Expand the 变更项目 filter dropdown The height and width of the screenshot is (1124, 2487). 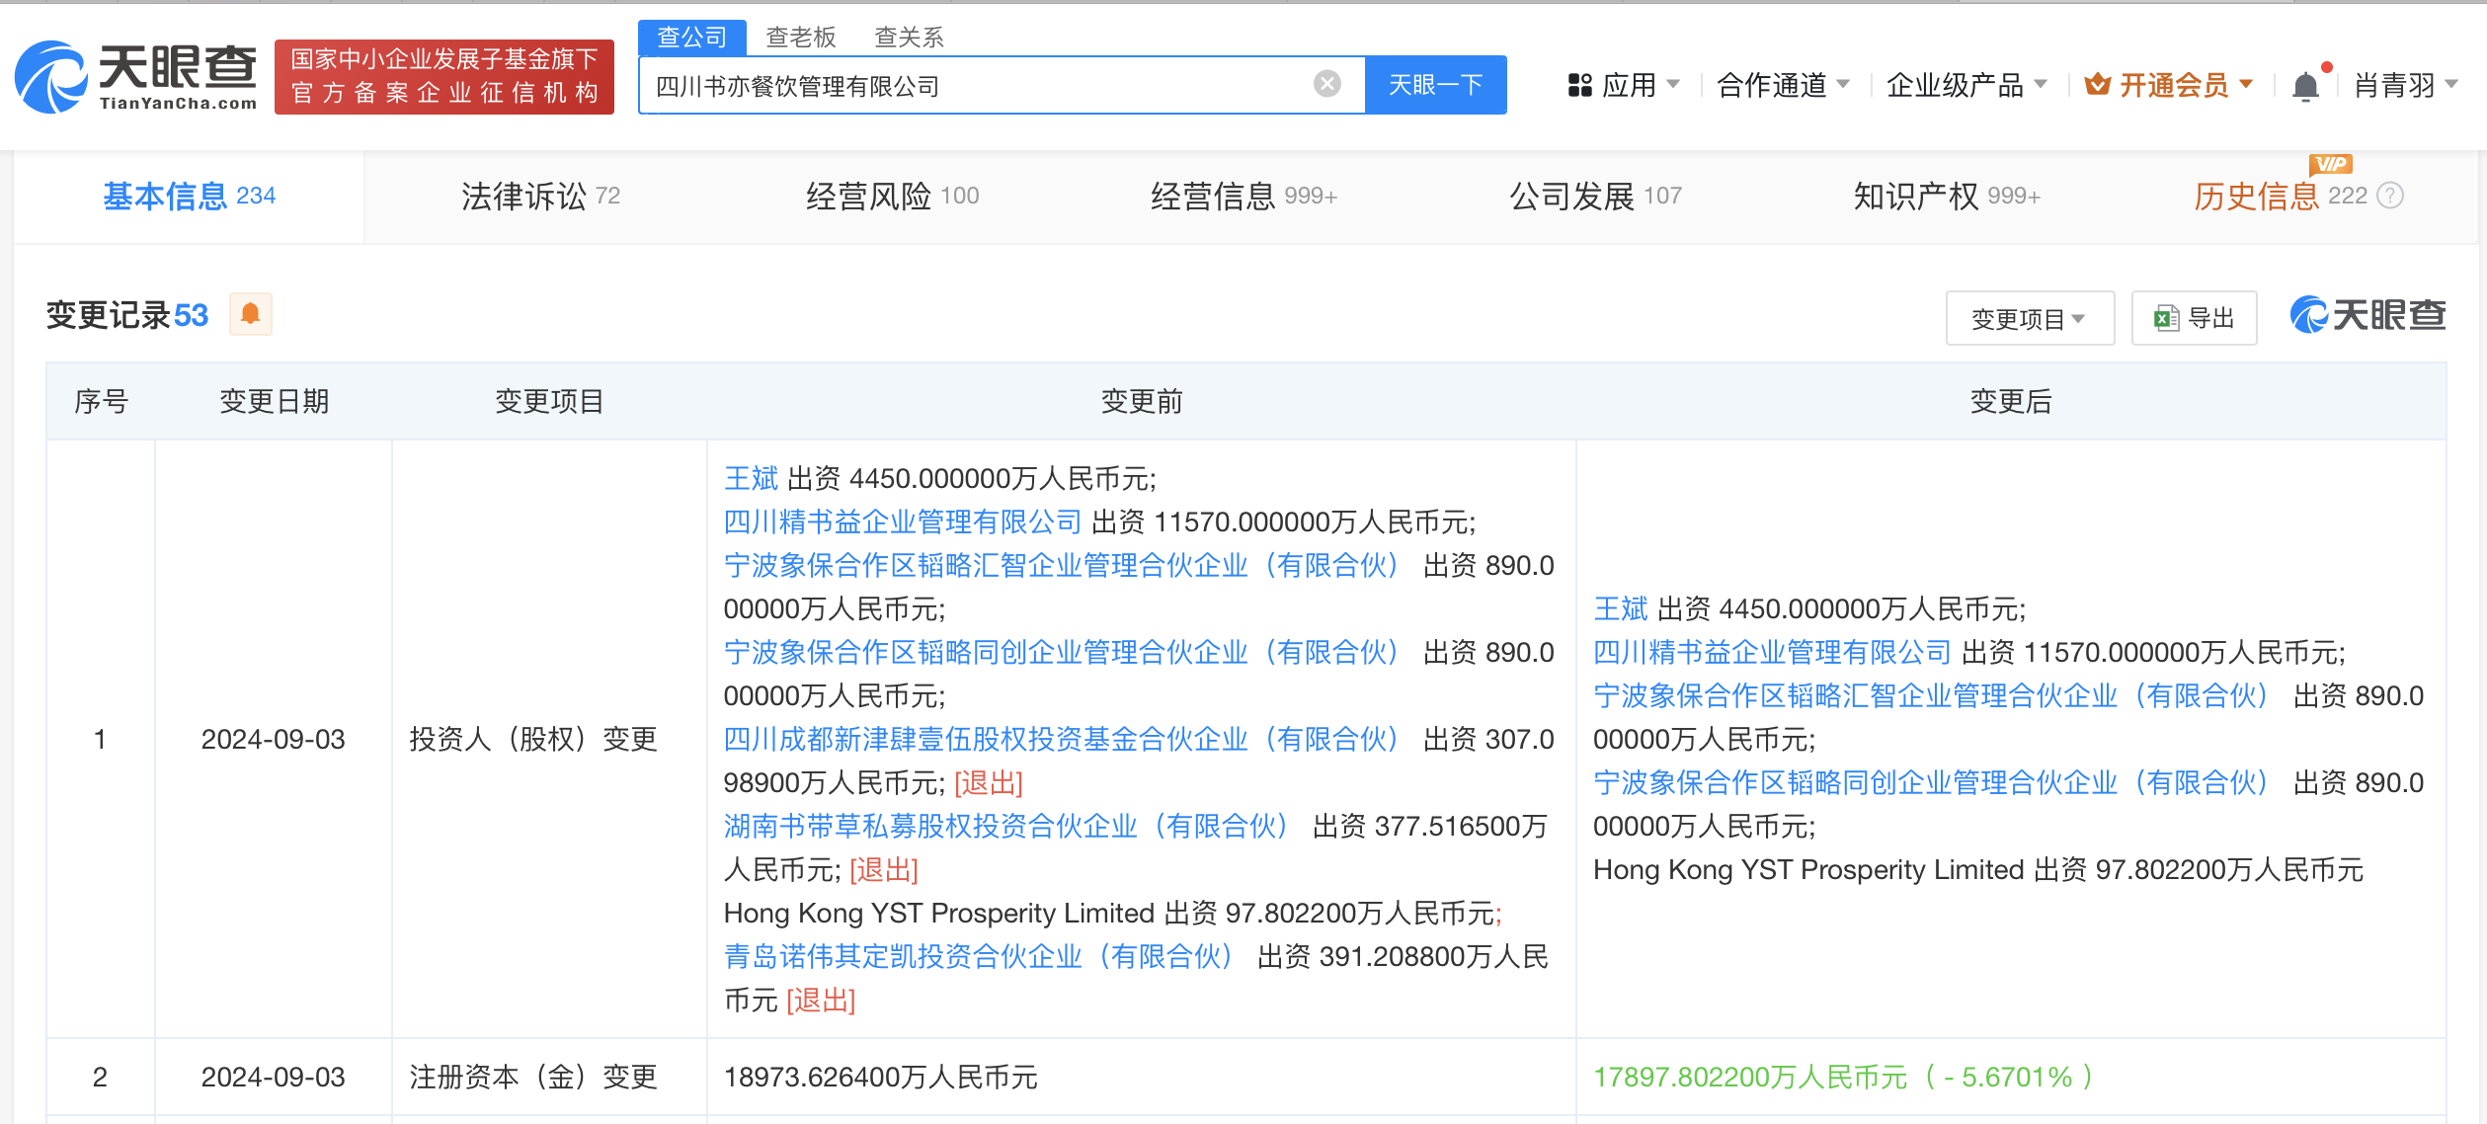2029,318
